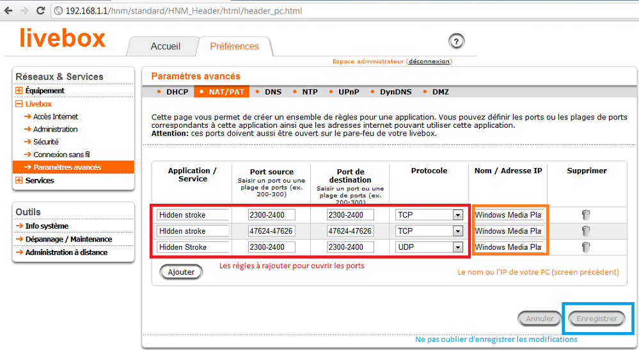
Task: Open protocol dropdown for first TCP 2300-2400 rule
Action: [x=458, y=215]
